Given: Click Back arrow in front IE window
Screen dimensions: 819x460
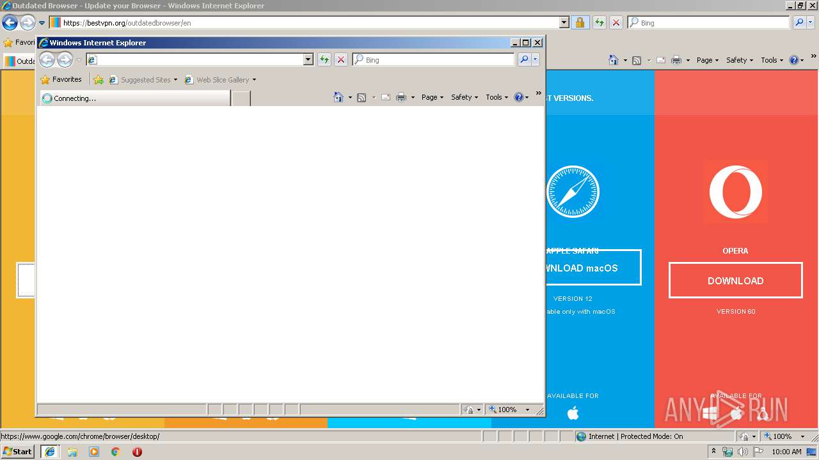Looking at the screenshot, I should (47, 60).
